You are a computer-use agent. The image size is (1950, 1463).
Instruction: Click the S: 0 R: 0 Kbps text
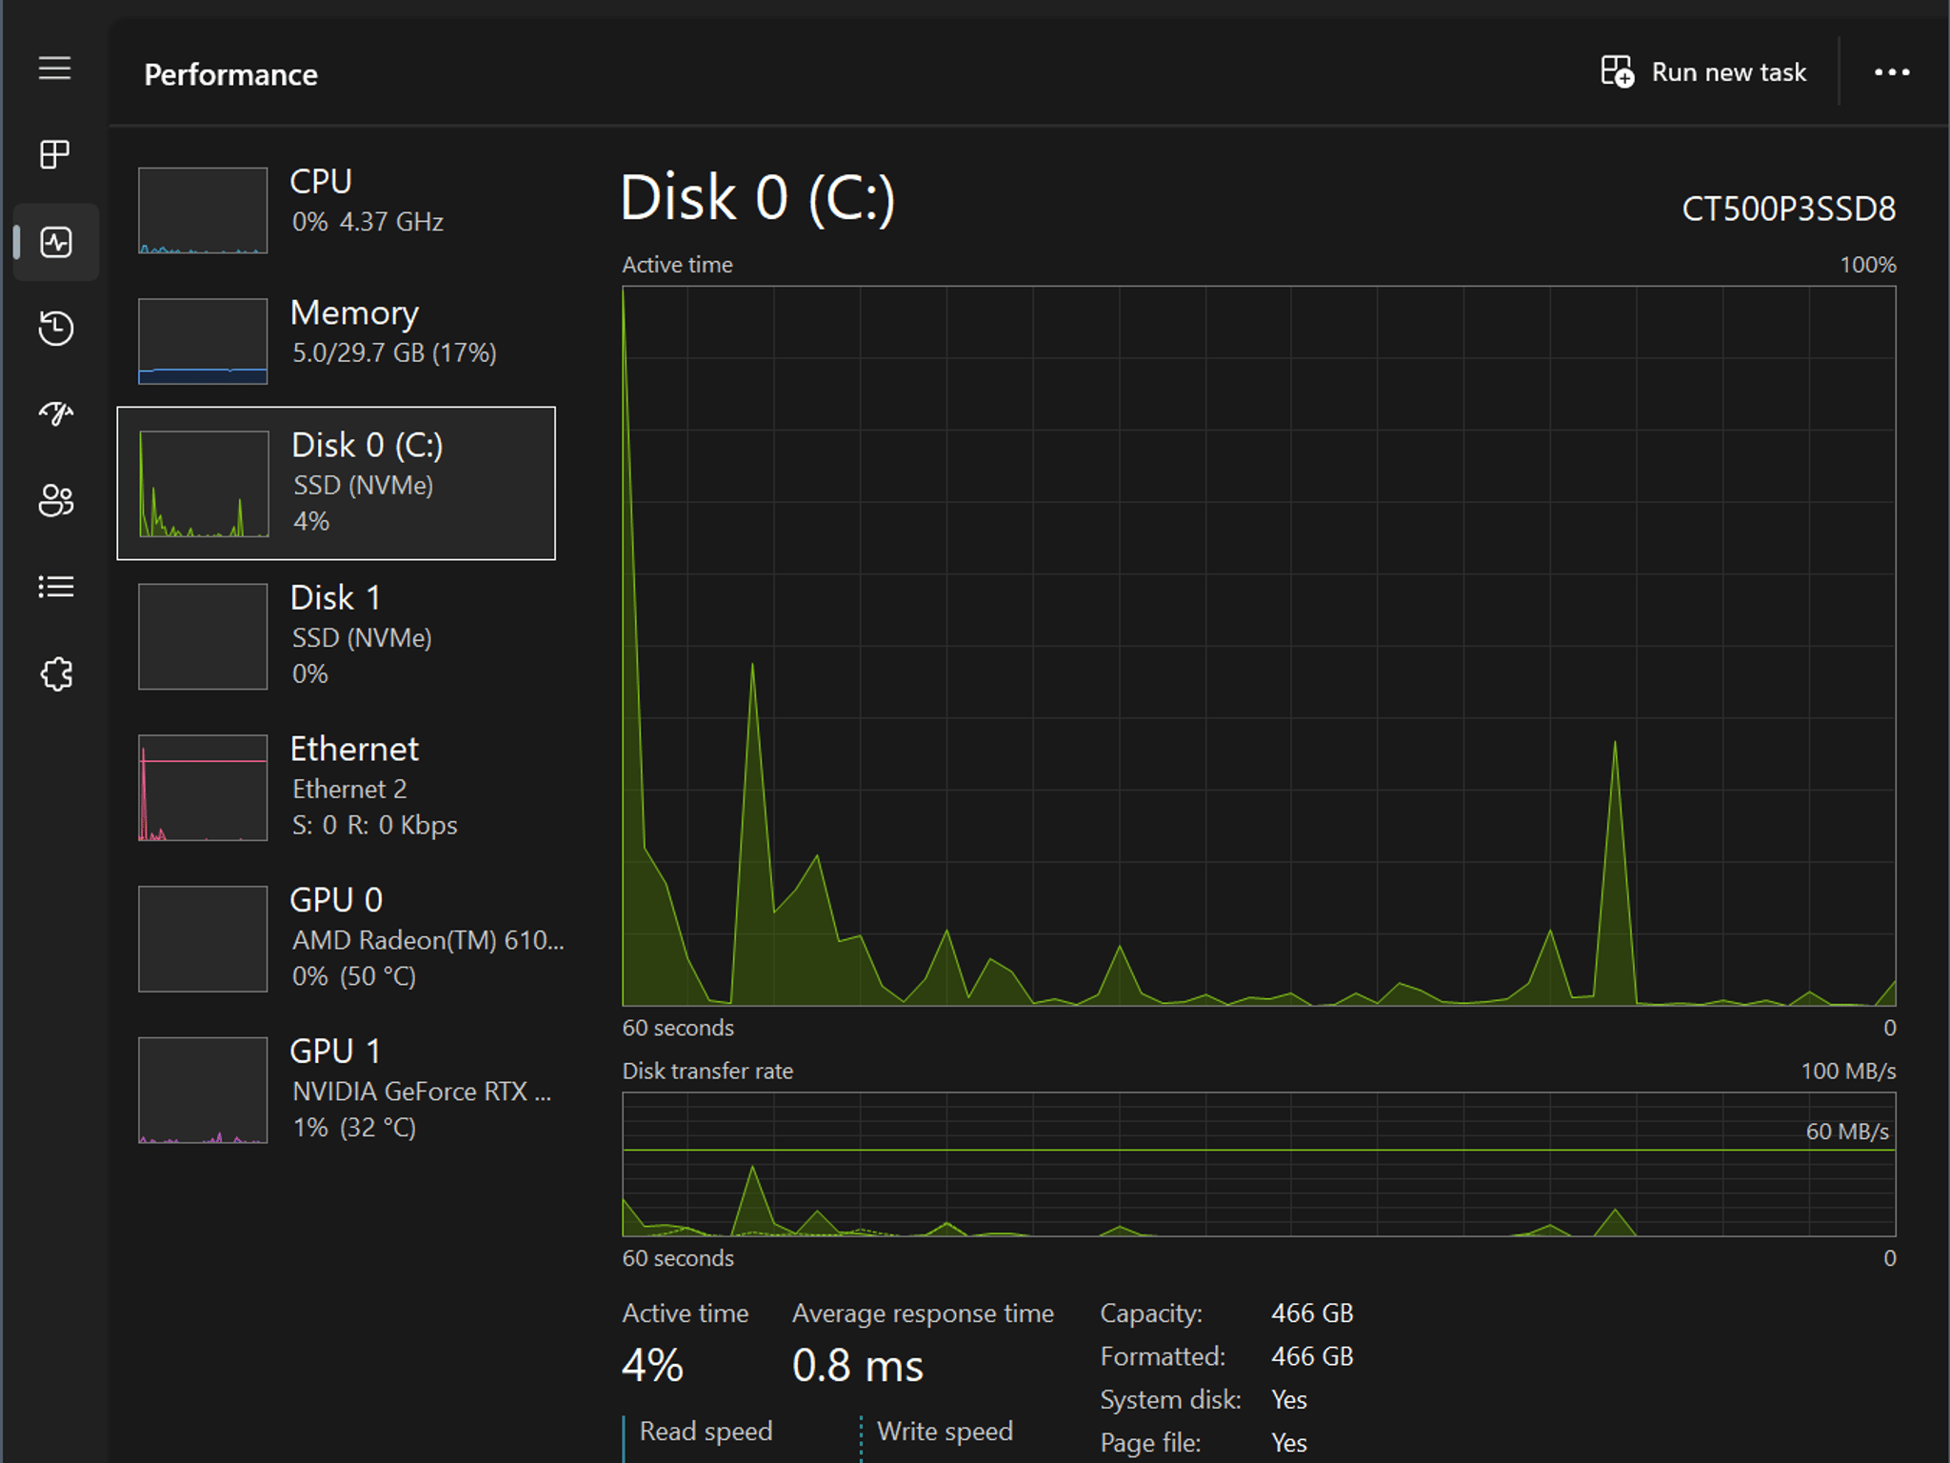(374, 825)
